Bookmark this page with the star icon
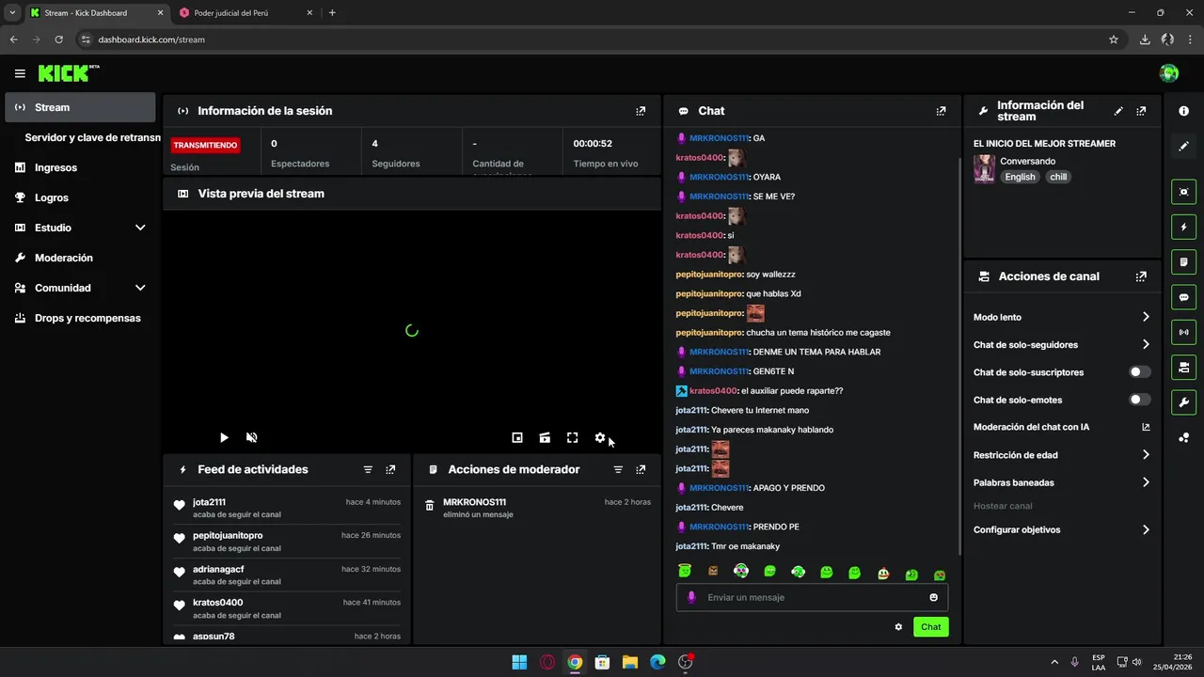Screen dimensions: 1204x677 1114,39
